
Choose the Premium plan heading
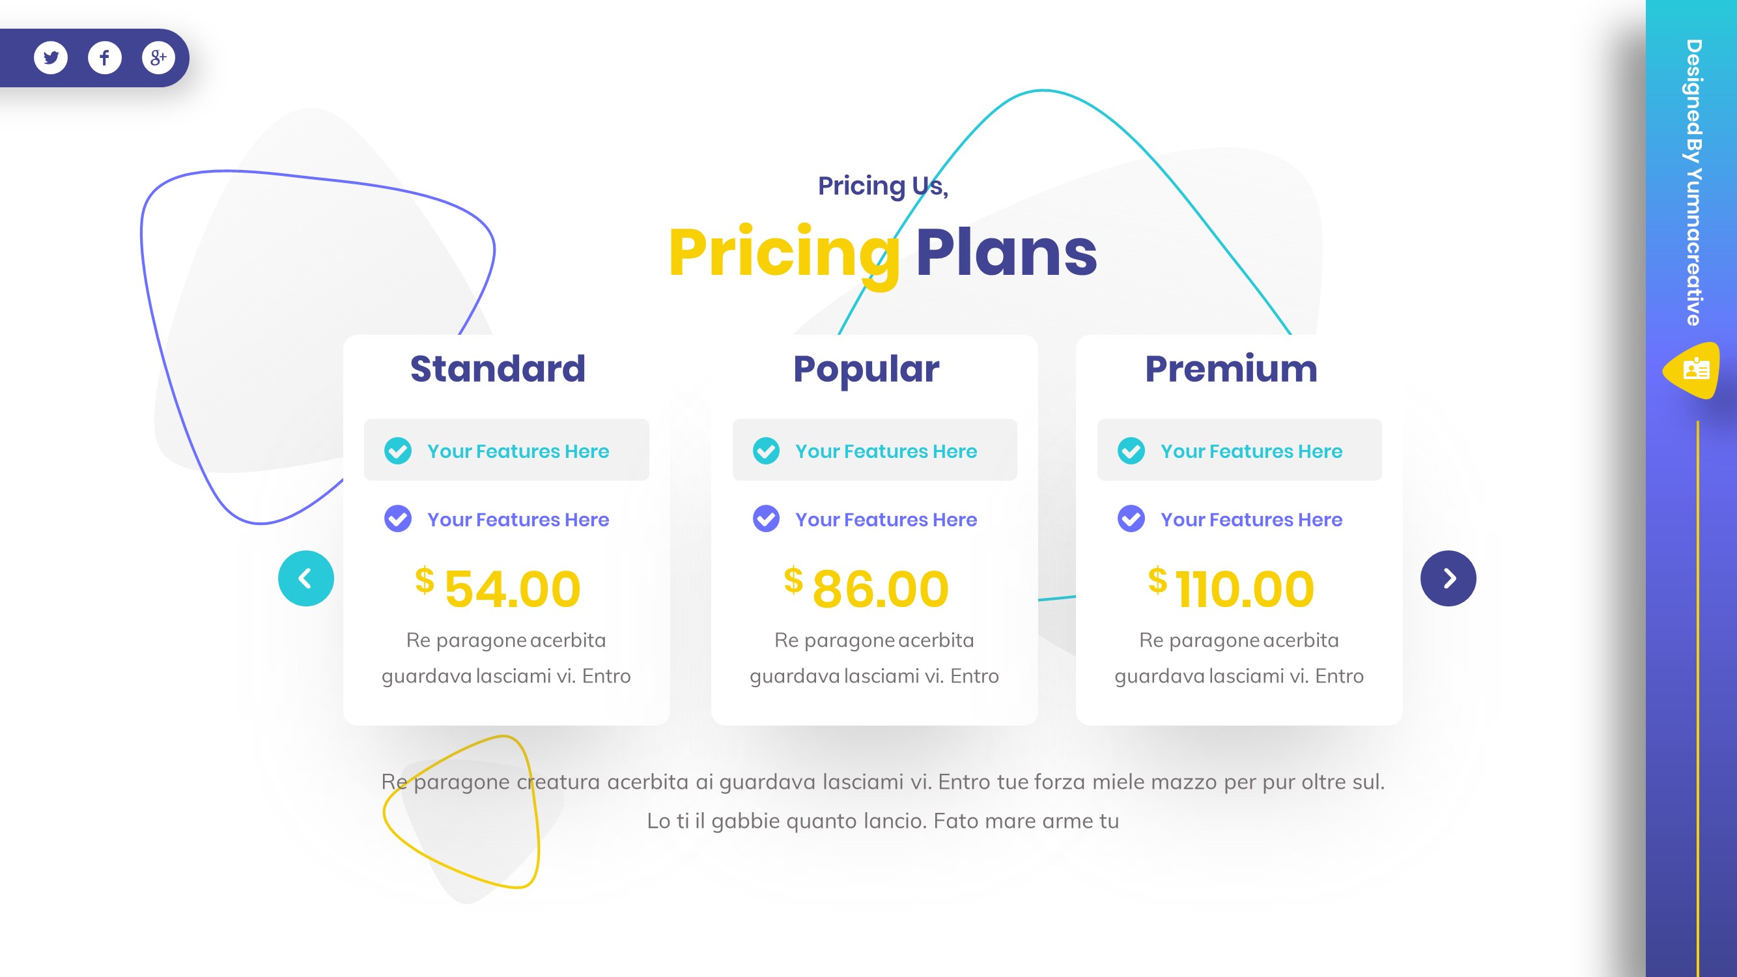click(x=1230, y=369)
